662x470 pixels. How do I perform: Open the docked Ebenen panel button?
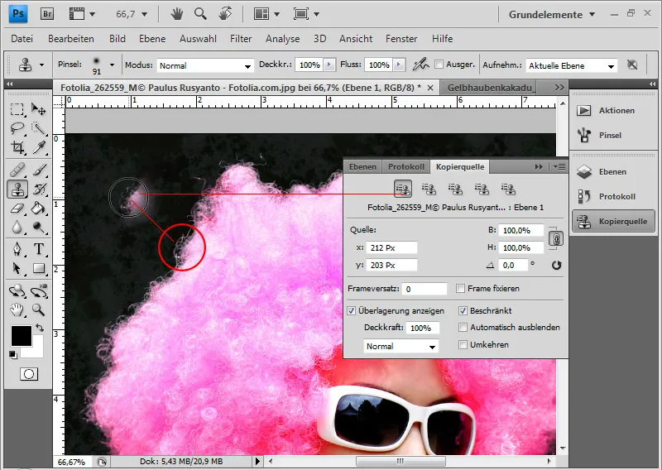[x=612, y=172]
